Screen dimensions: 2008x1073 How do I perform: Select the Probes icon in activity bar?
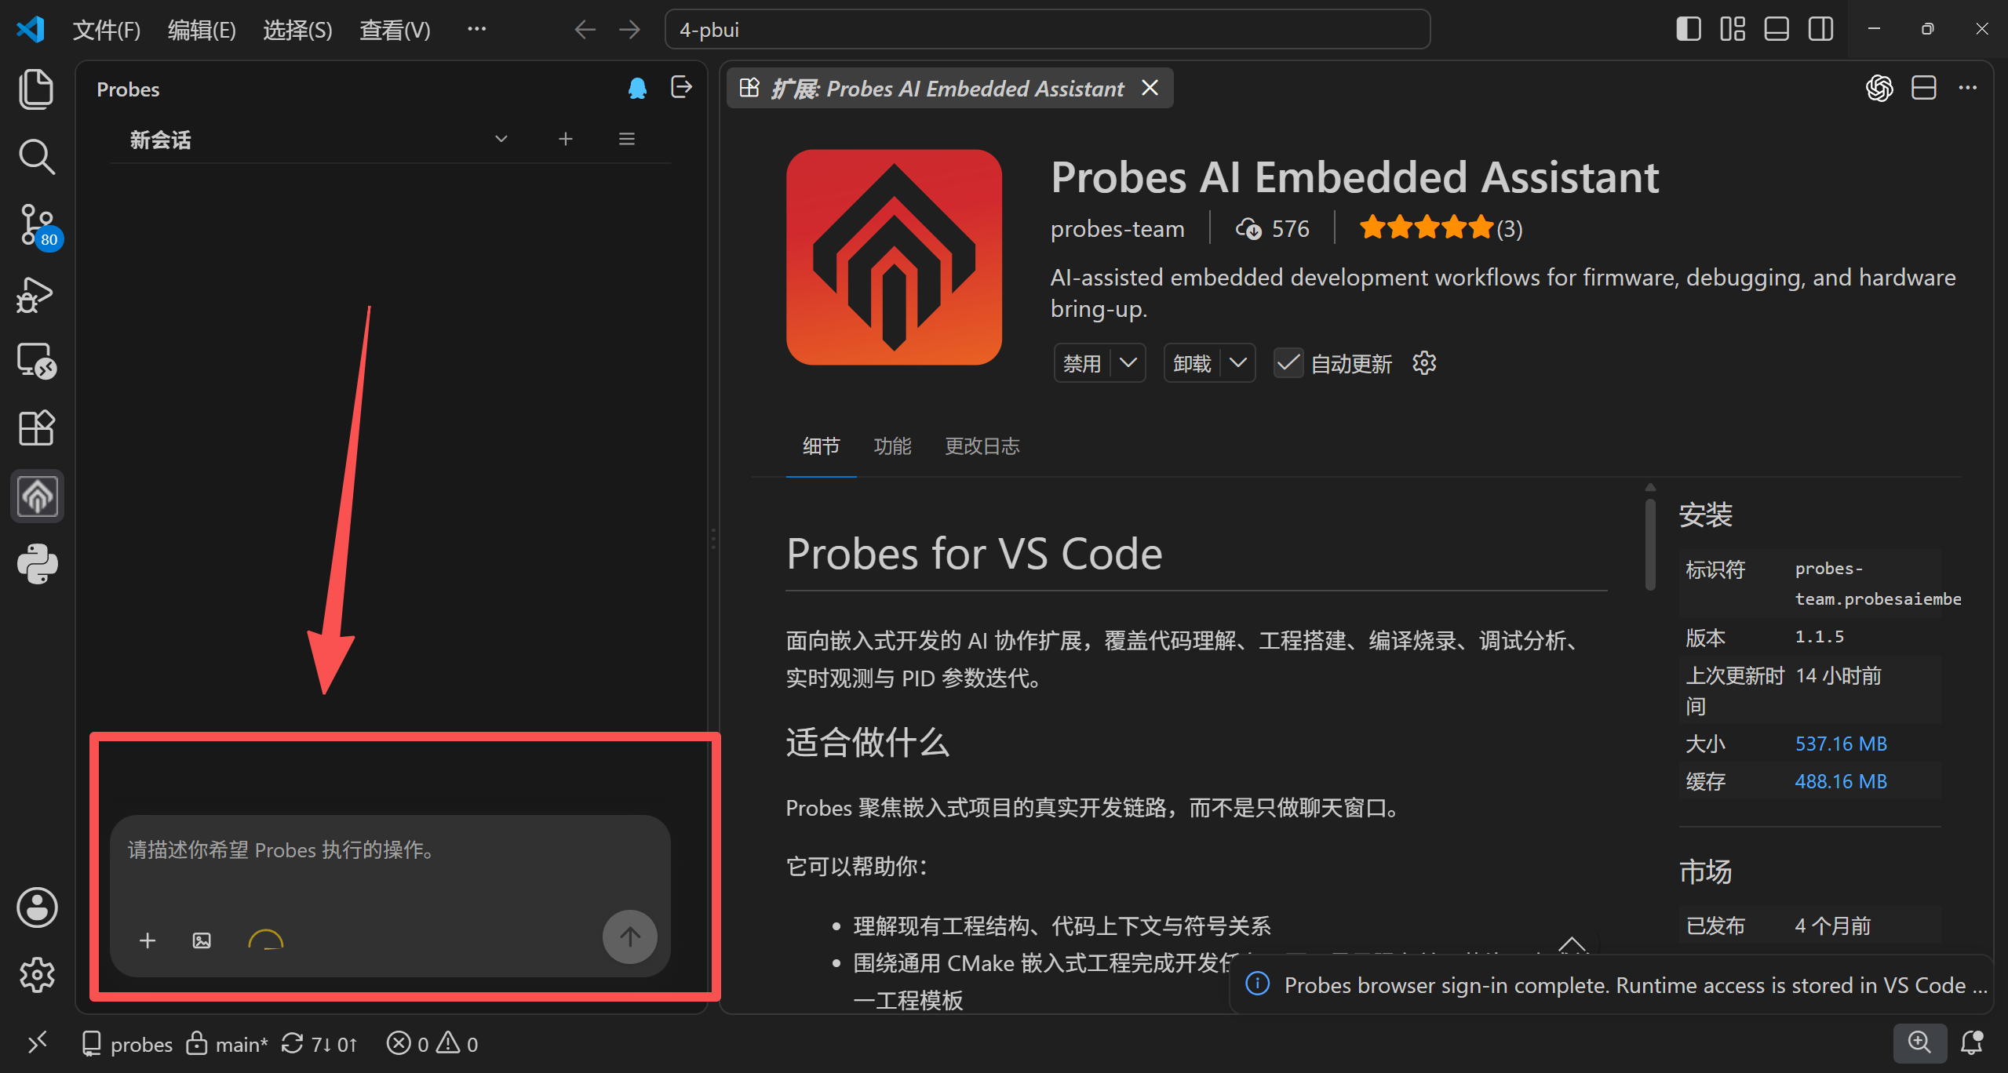[37, 496]
